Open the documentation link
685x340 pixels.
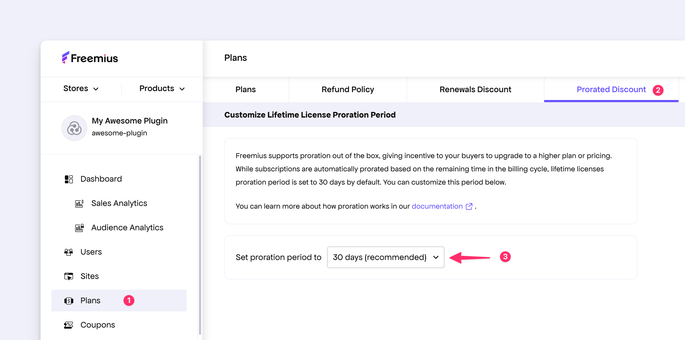point(437,206)
